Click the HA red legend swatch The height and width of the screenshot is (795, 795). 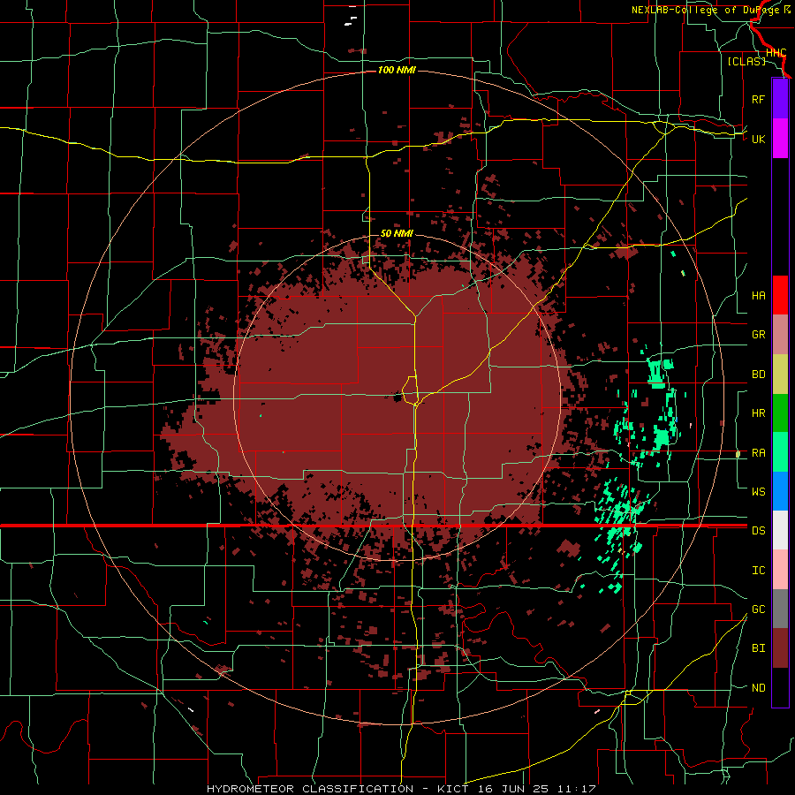780,295
